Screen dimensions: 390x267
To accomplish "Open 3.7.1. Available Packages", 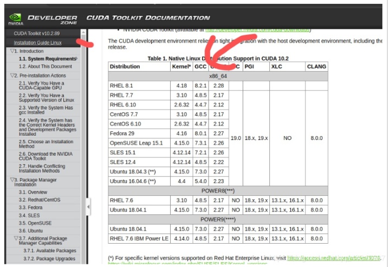I will tap(50, 251).
